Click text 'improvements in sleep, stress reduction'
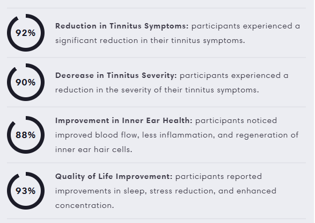The height and width of the screenshot is (223, 315). click(134, 191)
